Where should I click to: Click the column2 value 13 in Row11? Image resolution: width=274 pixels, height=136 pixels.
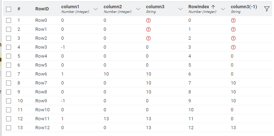(x=106, y=119)
